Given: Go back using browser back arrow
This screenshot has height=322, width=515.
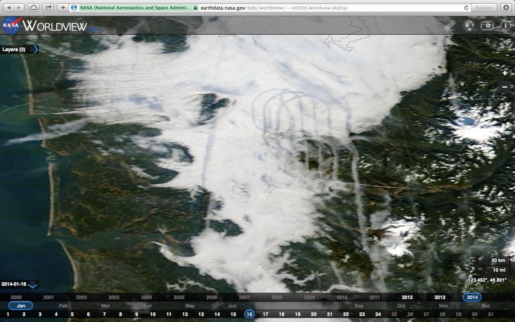Looking at the screenshot, I should tap(10, 8).
